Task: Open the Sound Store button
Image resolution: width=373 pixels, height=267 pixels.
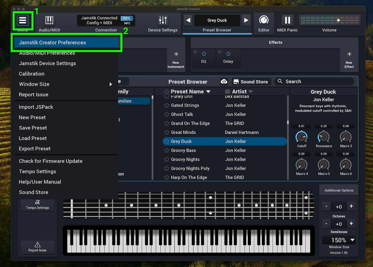Action: click(251, 82)
